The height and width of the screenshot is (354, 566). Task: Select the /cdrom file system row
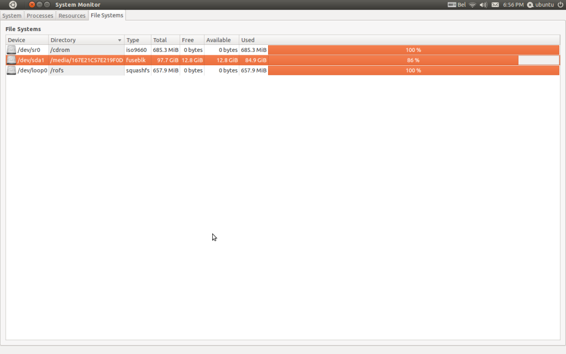(x=86, y=50)
